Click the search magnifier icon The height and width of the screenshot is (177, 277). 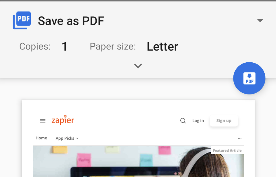pyautogui.click(x=183, y=121)
